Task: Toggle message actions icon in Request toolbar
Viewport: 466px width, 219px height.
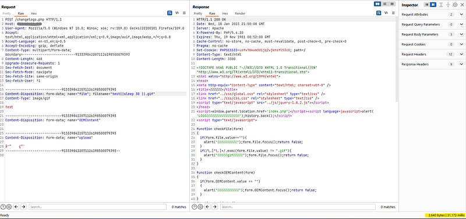Action: [170, 13]
